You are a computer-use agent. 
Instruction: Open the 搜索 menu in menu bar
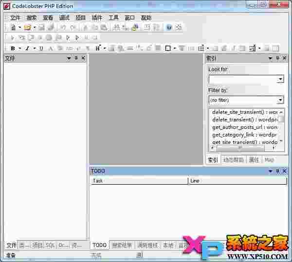(32, 17)
